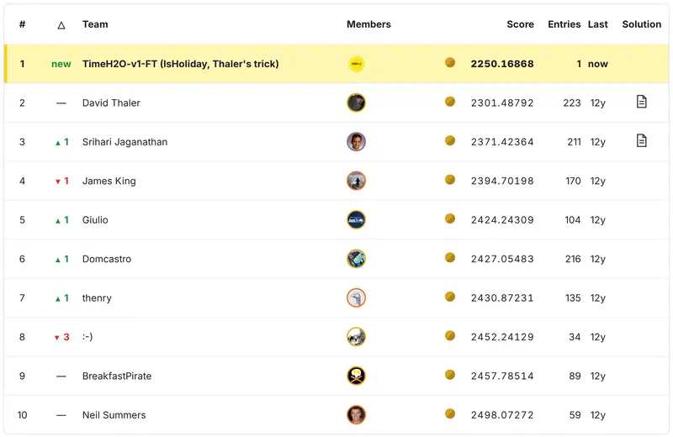Click the :-) team's member avatar
673x437 pixels.
(356, 337)
